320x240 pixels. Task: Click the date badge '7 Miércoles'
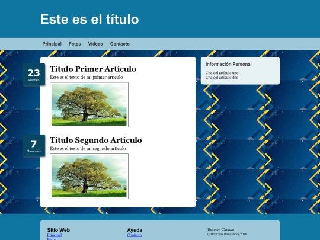[x=34, y=146]
